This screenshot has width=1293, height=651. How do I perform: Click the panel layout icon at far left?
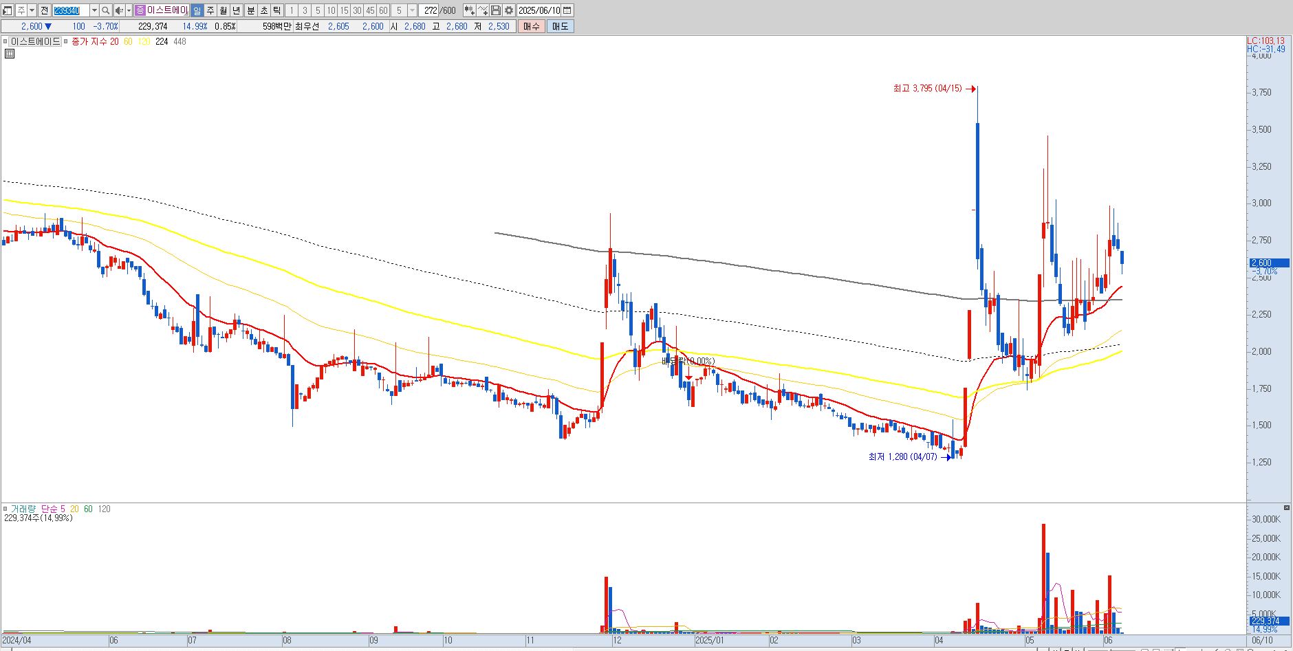pos(8,10)
